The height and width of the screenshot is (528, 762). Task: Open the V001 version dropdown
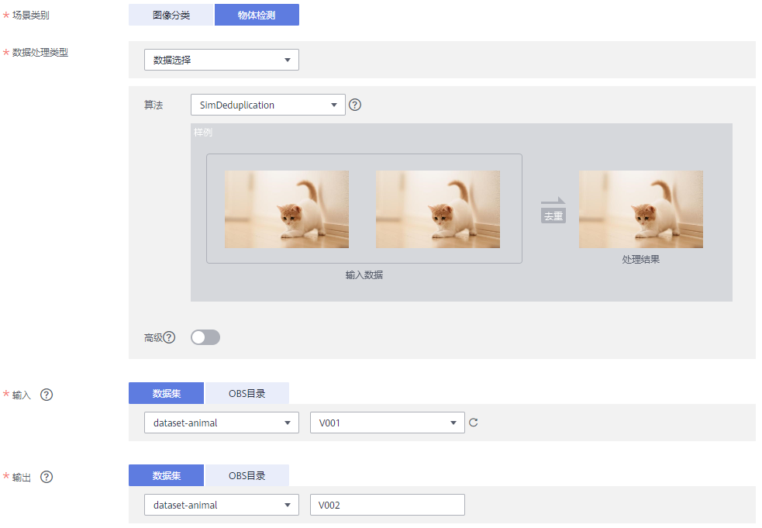coord(387,423)
